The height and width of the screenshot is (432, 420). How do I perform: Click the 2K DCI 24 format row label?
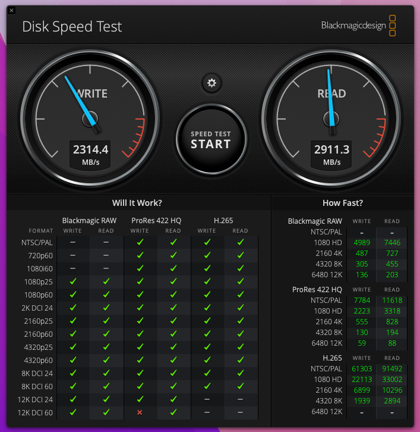(37, 308)
